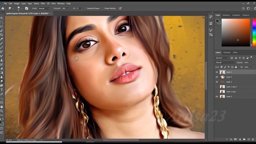Click the Home icon in options bar
Screen dimensions: 256x144
3,8
